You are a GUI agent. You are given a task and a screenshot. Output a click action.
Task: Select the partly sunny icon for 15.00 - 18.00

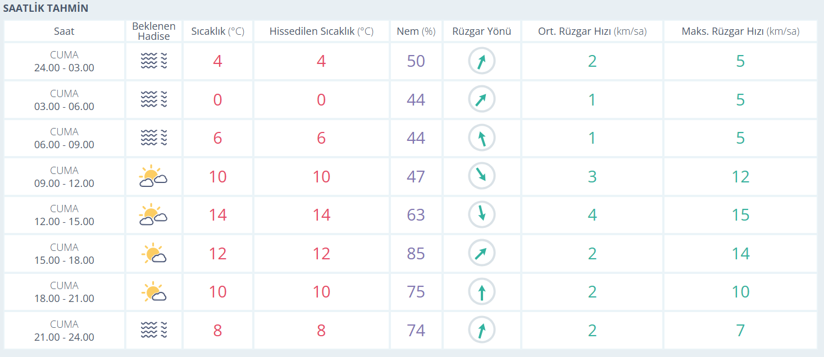point(153,254)
